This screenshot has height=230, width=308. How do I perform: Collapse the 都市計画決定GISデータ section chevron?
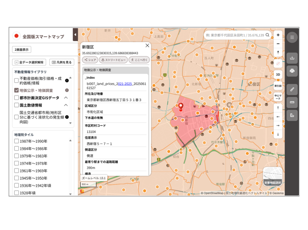(66, 98)
